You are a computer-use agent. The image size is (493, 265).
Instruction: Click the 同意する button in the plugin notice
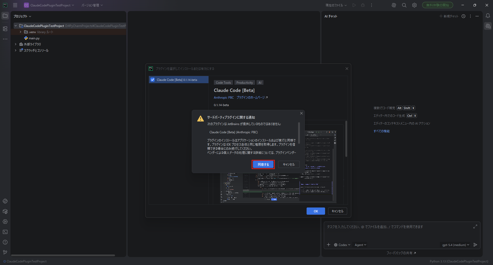(263, 164)
